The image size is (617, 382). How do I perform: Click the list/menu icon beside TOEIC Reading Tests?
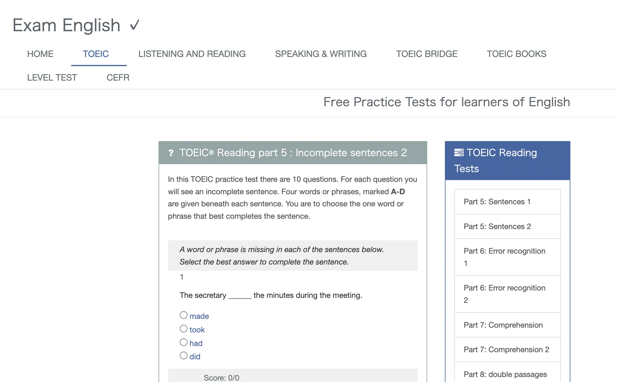(459, 152)
